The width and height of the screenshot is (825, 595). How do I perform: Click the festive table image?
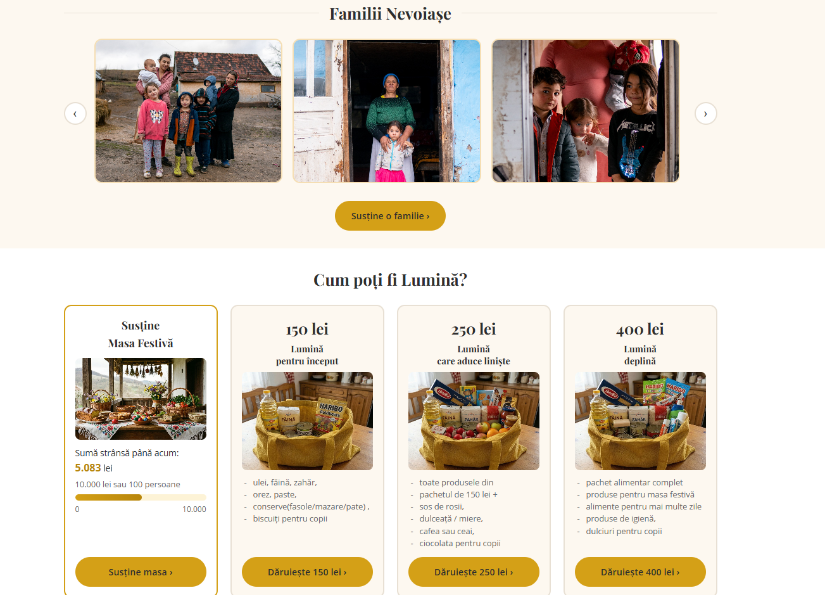tap(141, 399)
